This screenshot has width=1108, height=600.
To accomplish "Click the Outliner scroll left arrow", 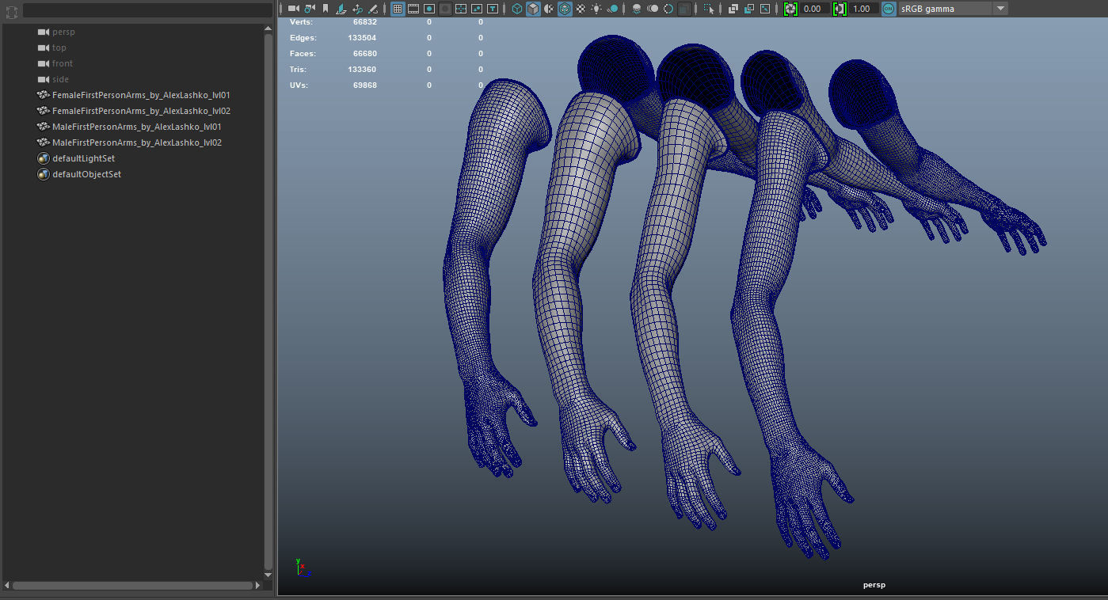I will pyautogui.click(x=6, y=586).
